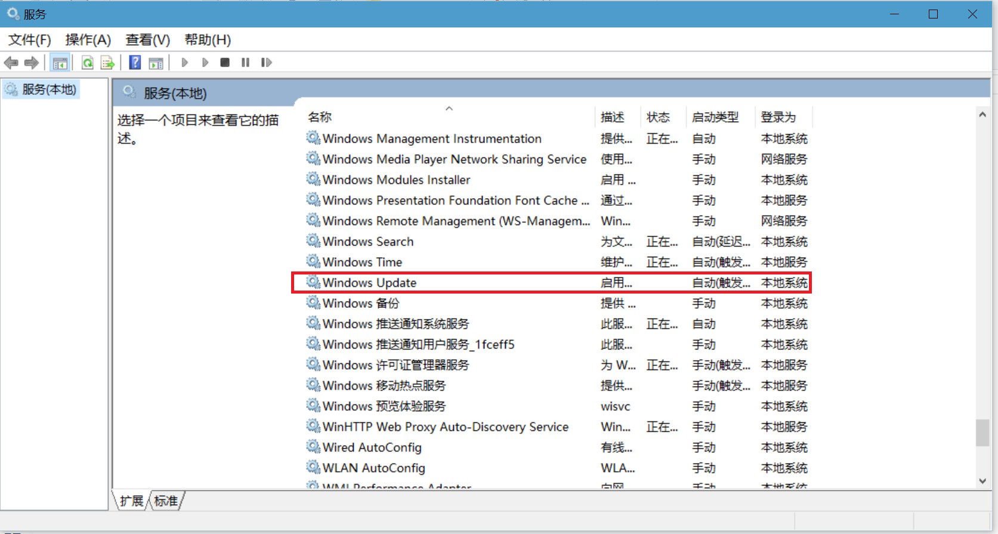Select Windows Modules Installer service name
The width and height of the screenshot is (998, 534).
396,180
